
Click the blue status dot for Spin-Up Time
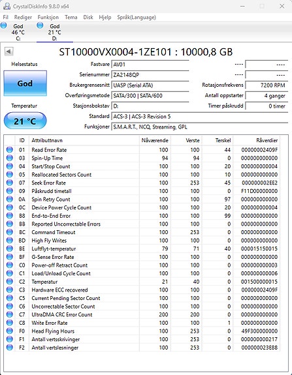click(x=10, y=158)
